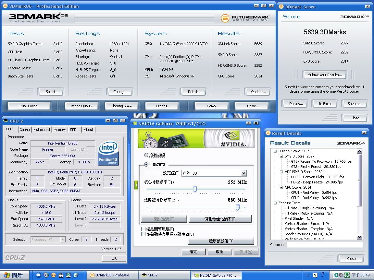Open the 設定值 效能 (3D) dropdown

pos(243,173)
